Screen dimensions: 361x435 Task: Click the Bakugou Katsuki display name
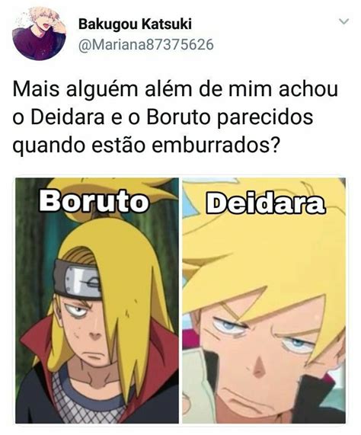(135, 24)
